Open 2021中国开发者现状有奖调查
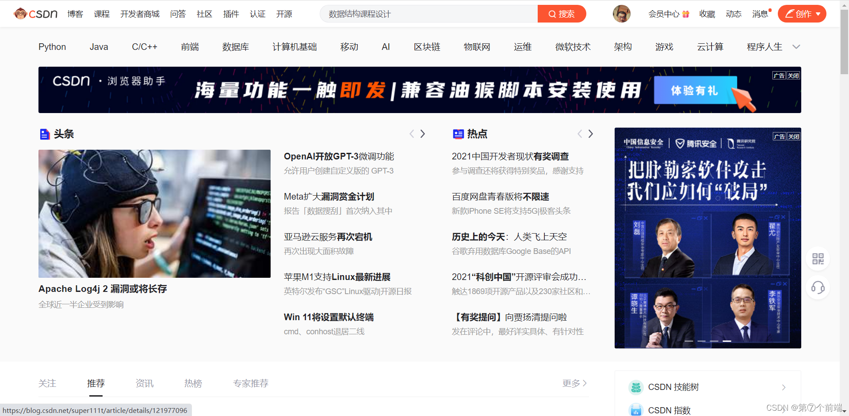Viewport: 849px width, 416px height. (x=510, y=156)
